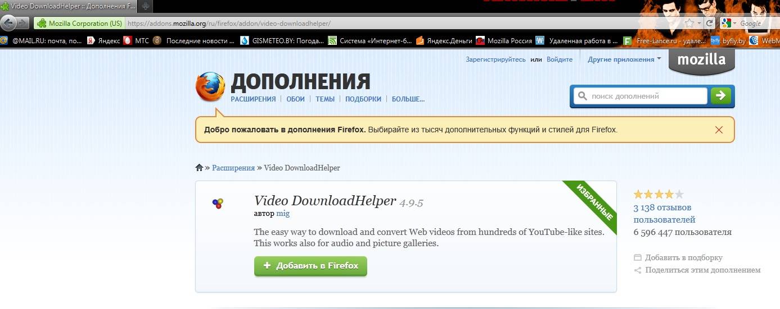780x309 pixels.
Task: Open the Яндекс.Деньги bookmark
Action: pos(444,41)
